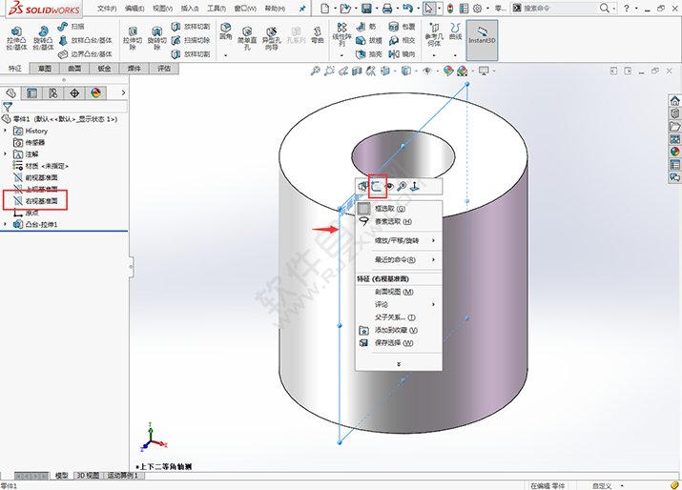The width and height of the screenshot is (682, 490).
Task: Open the 拉伸切除 extruded cut tool
Action: 132,40
